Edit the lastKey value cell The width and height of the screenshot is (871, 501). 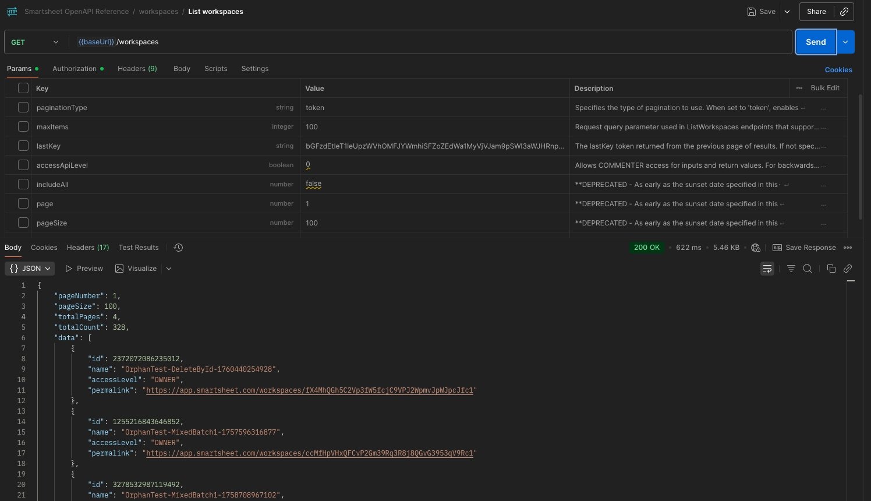(435, 146)
